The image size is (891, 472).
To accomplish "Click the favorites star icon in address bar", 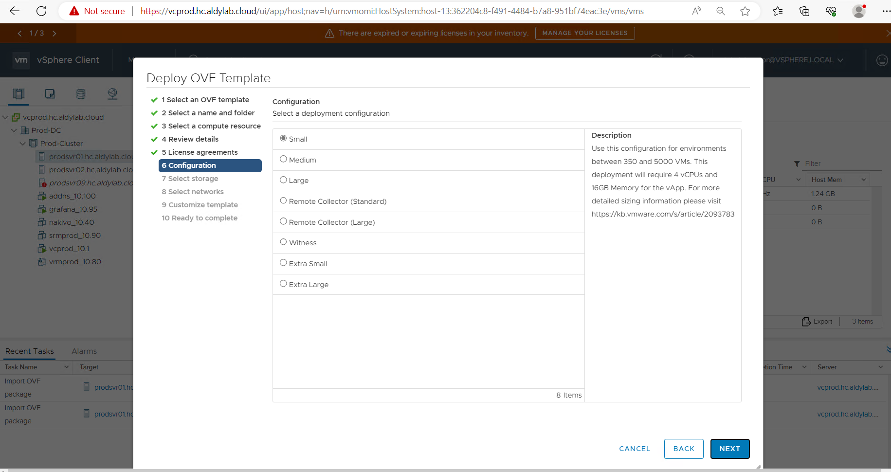I will click(x=745, y=11).
